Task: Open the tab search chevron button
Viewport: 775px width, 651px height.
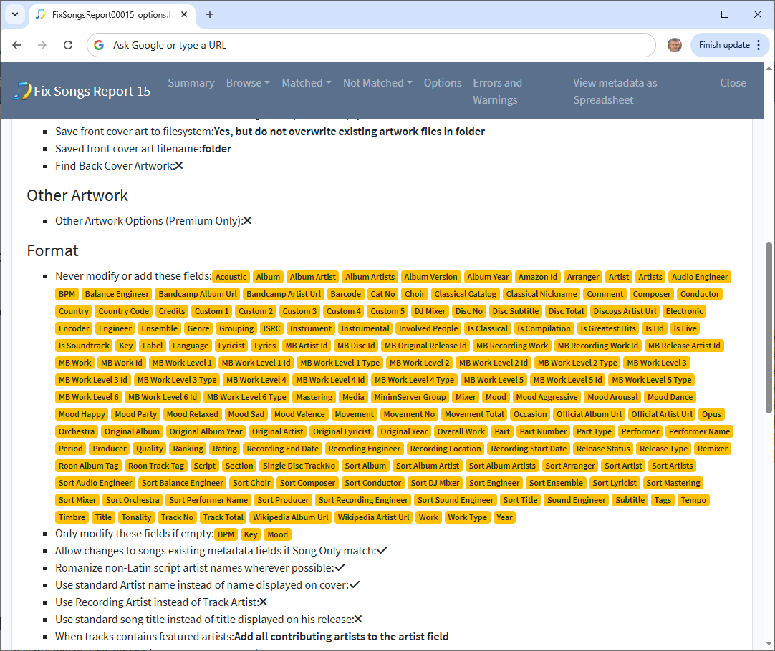Action: coord(14,14)
